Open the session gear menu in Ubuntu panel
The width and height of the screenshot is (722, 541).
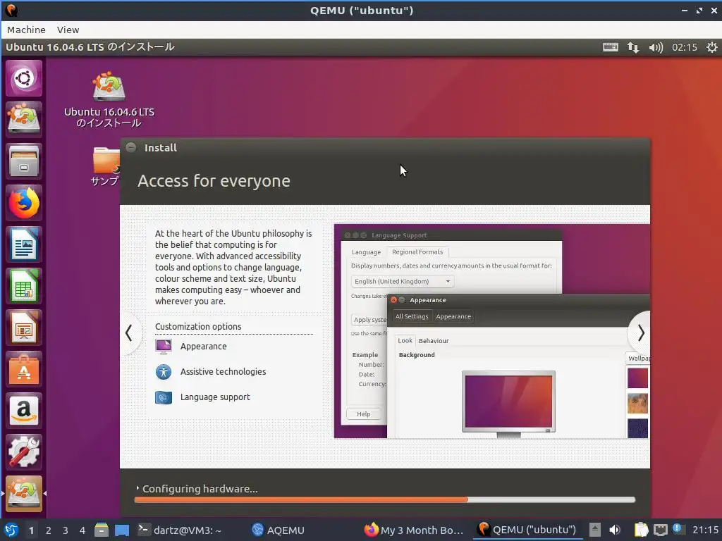(712, 47)
